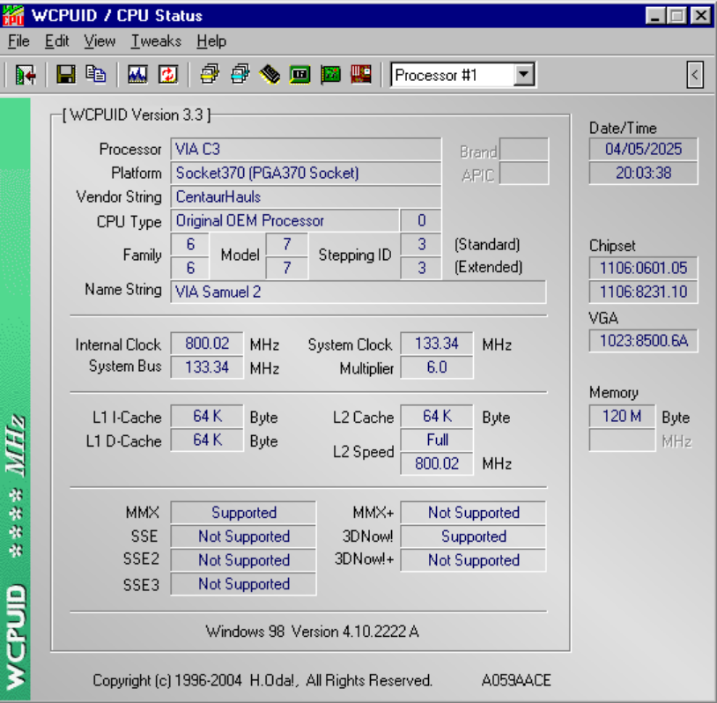Image resolution: width=717 pixels, height=703 pixels.
Task: Click the yellow-banded stacked windows icon
Action: 210,75
